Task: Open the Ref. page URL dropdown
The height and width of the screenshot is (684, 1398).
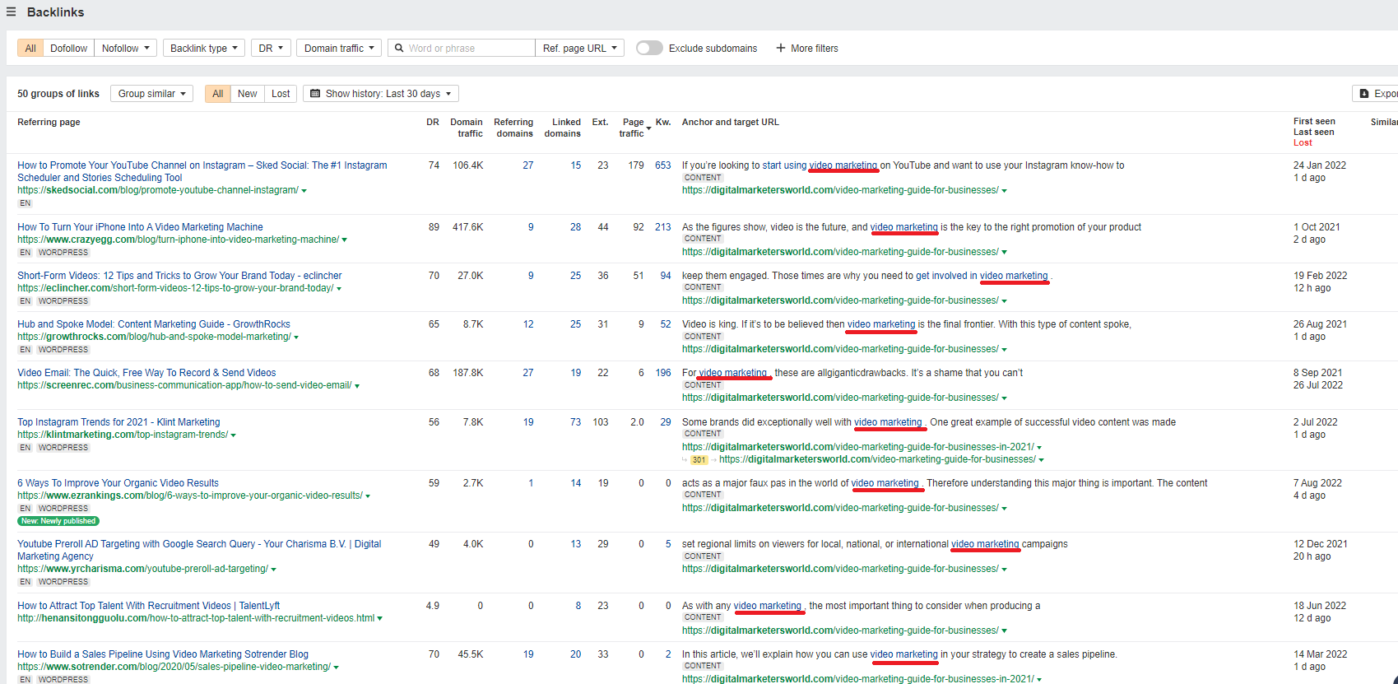Action: [x=579, y=49]
